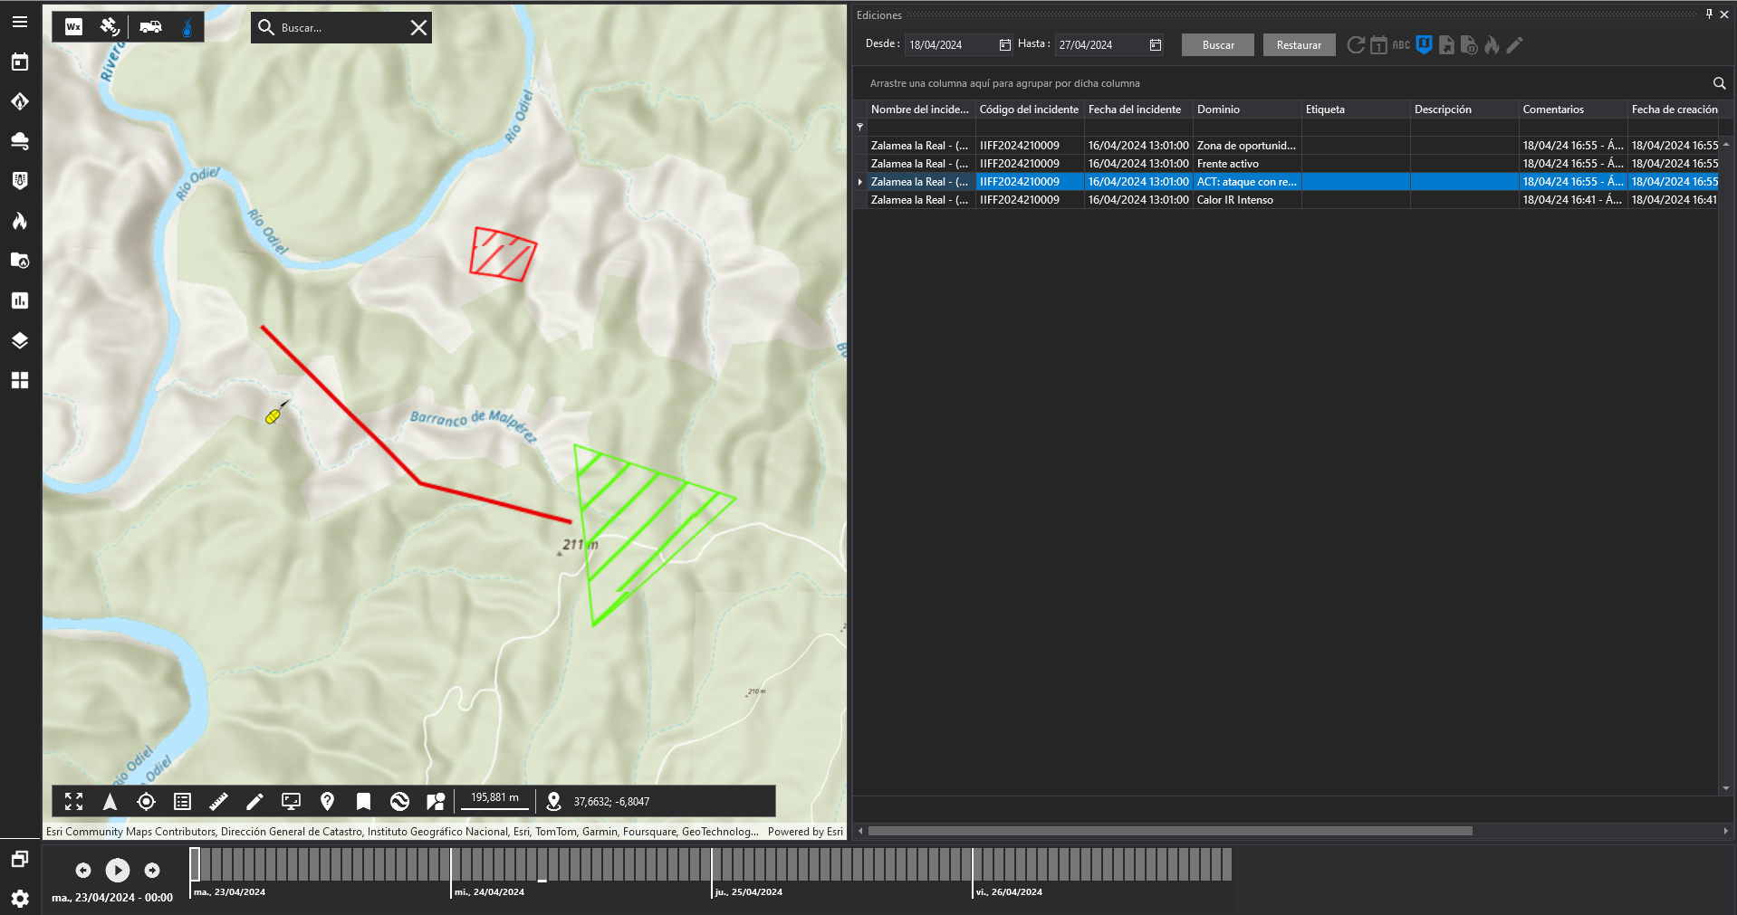Open the hamburger main menu
Viewport: 1737px width, 915px height.
click(20, 22)
